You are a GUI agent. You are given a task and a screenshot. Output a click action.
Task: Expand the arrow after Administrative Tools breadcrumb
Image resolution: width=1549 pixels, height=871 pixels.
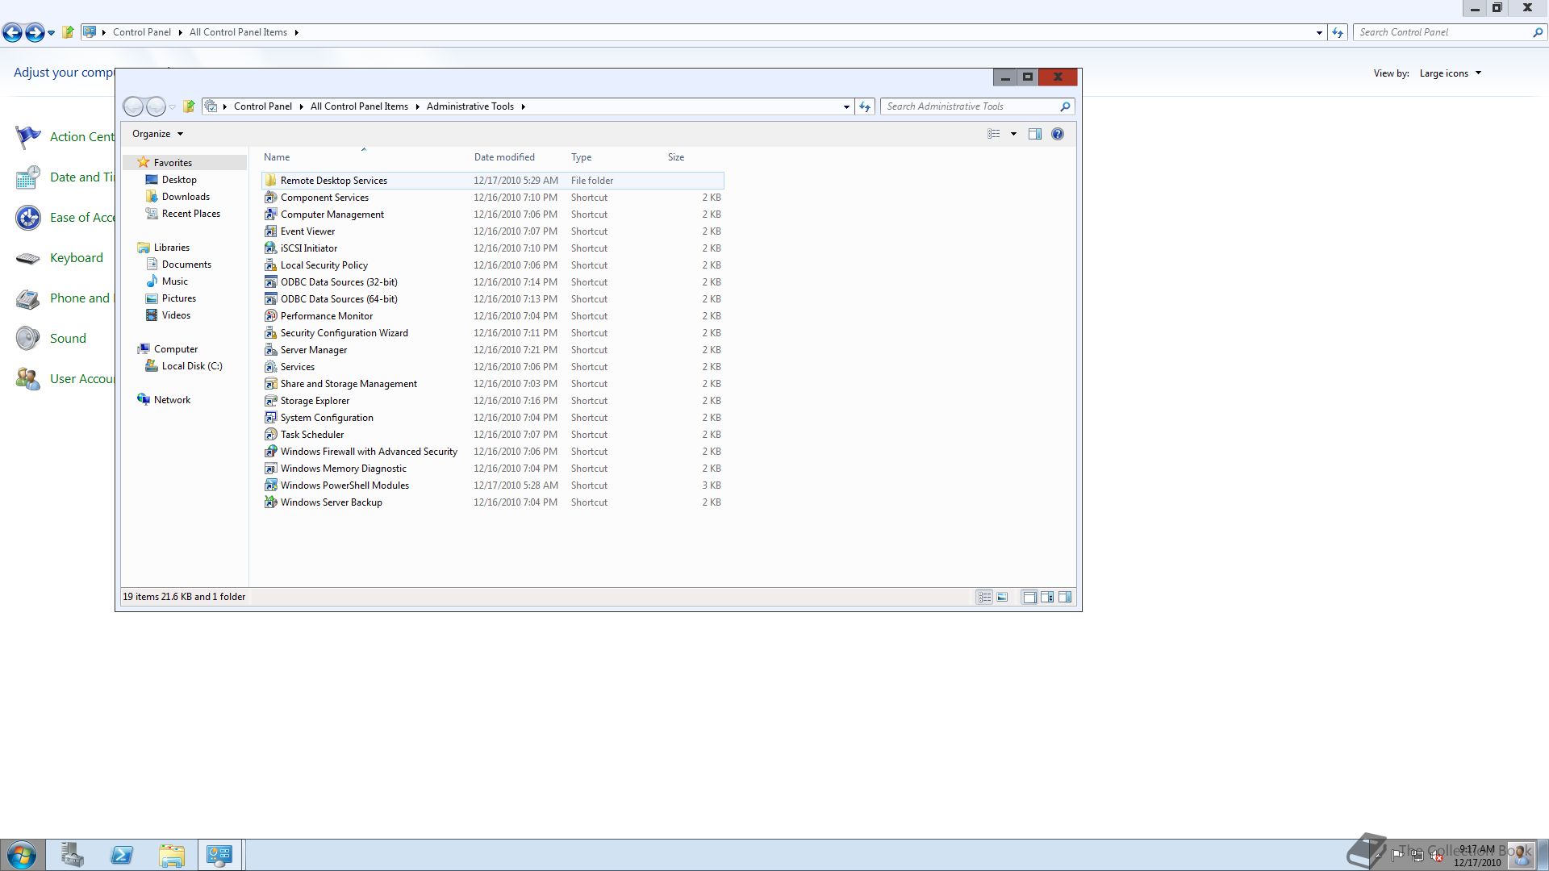pos(524,106)
